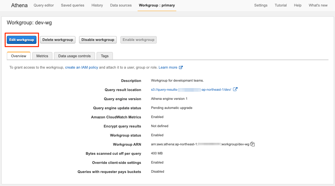Open Data sources in top navigation
This screenshot has width=335, height=186.
(121, 5)
